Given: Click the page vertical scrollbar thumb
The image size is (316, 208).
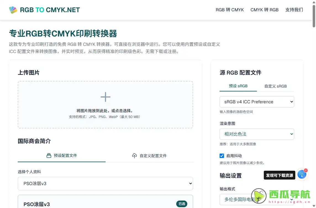Looking at the screenshot, I should tap(314, 16).
